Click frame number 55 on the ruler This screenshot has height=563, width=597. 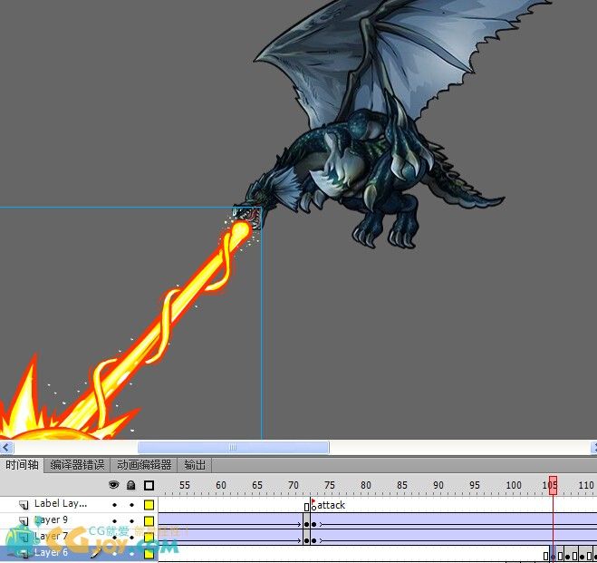tap(184, 485)
